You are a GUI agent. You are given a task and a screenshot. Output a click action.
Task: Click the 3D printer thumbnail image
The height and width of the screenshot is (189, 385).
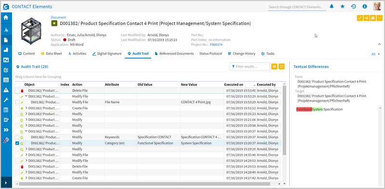(x=31, y=31)
